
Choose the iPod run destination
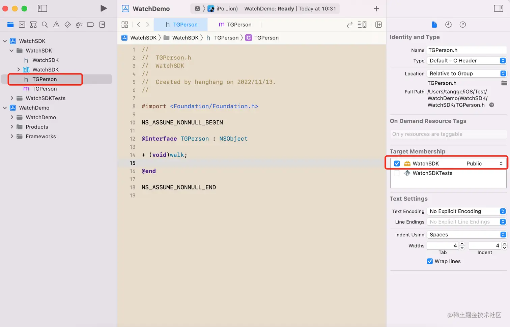pyautogui.click(x=223, y=9)
